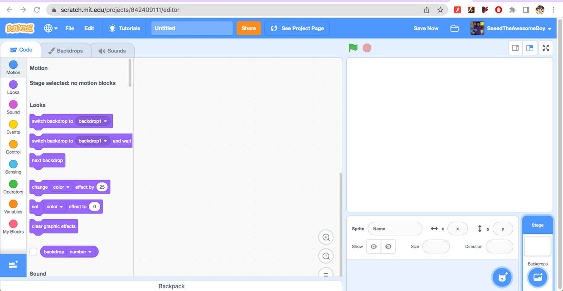Click the Share button
The height and width of the screenshot is (291, 563).
click(248, 28)
